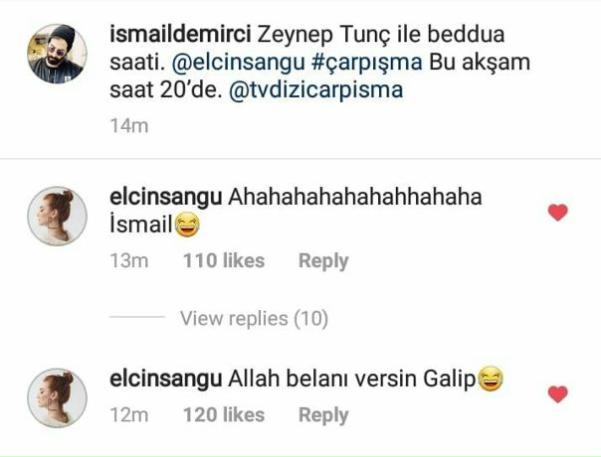The height and width of the screenshot is (457, 601).
Task: Open the @tvdizicarpisma mention
Action: 315,90
